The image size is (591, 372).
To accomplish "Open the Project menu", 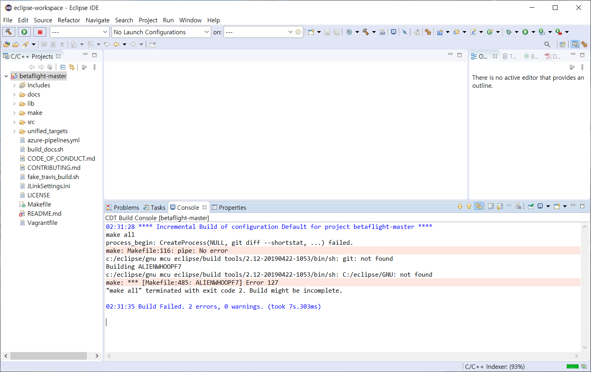I will [148, 20].
